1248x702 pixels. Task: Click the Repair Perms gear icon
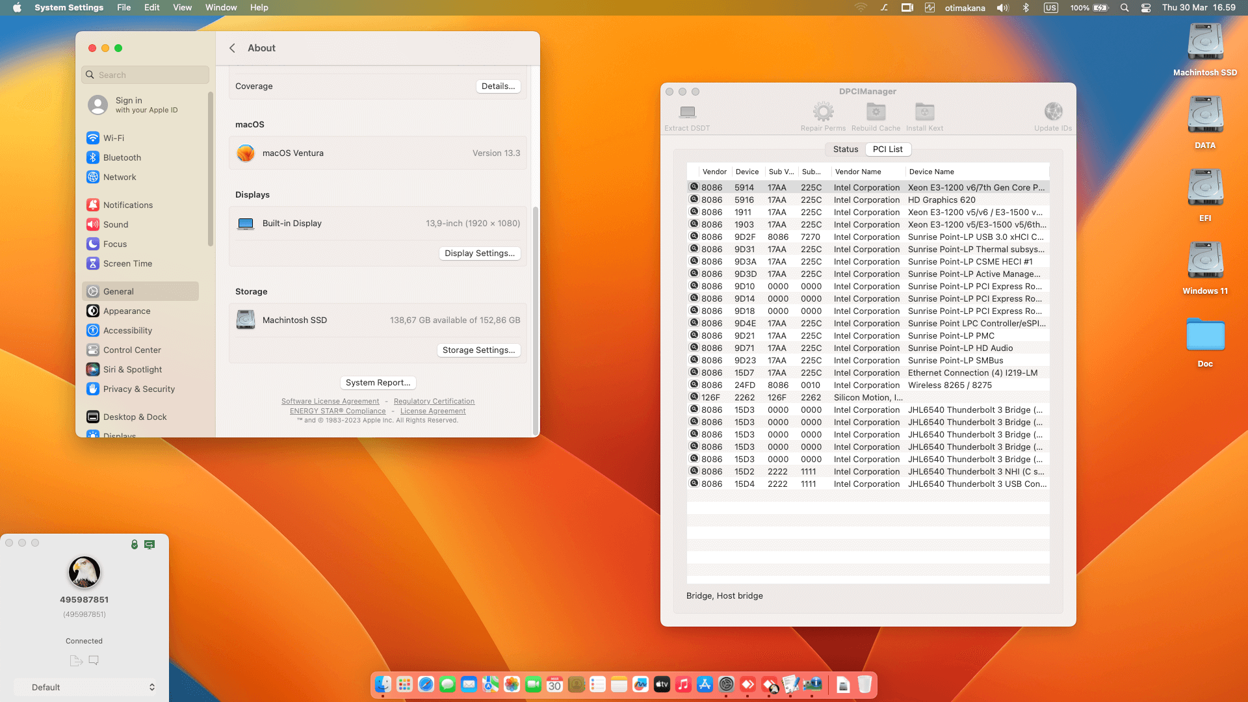coord(823,112)
